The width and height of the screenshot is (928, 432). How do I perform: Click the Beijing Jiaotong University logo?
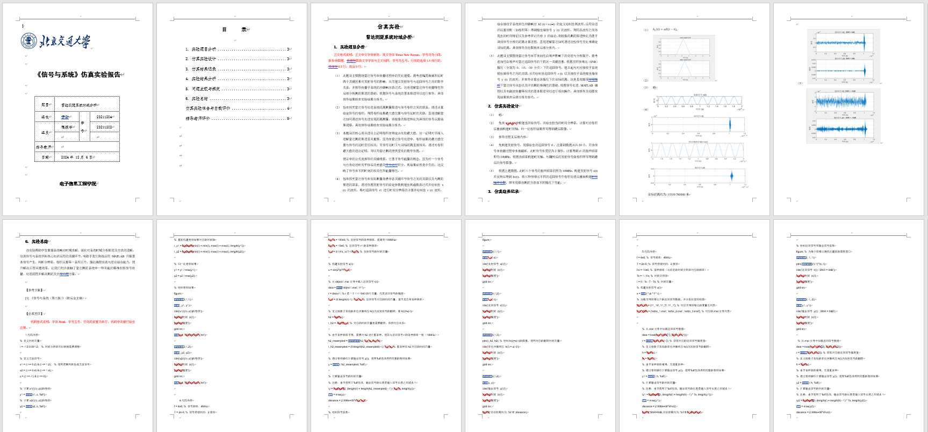[55, 41]
